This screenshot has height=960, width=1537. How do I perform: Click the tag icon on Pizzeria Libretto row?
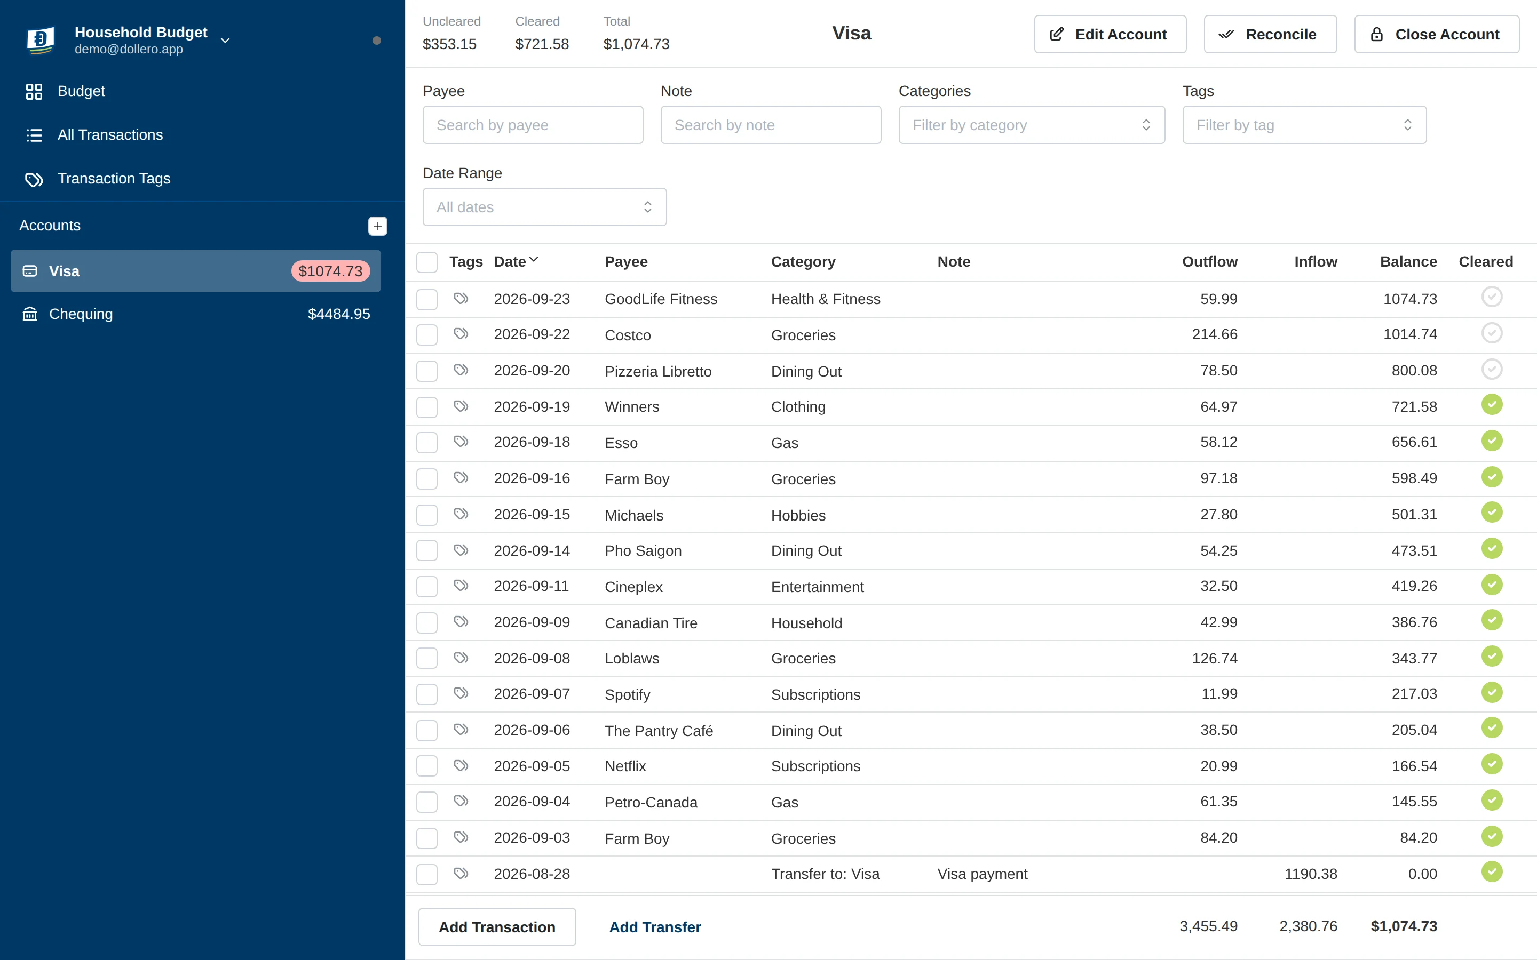tap(461, 370)
